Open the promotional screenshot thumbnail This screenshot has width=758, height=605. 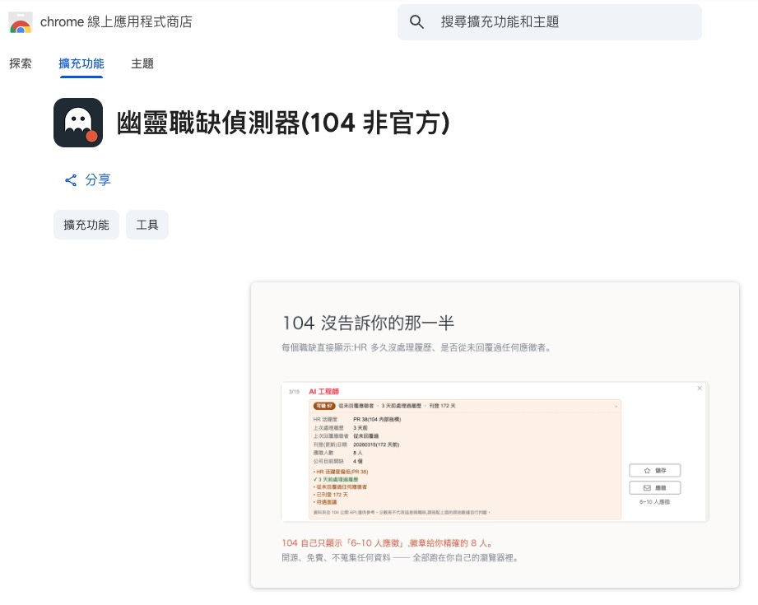click(x=495, y=435)
